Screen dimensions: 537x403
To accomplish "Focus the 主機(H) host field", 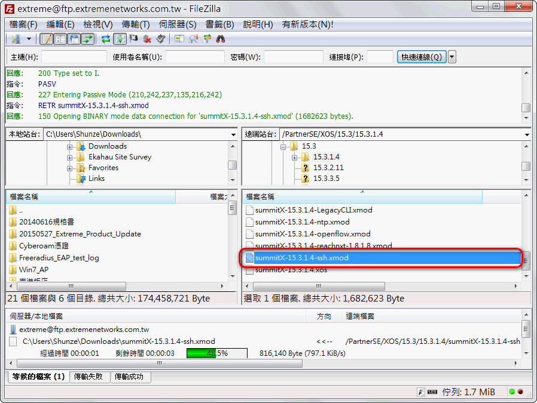I will [x=74, y=57].
